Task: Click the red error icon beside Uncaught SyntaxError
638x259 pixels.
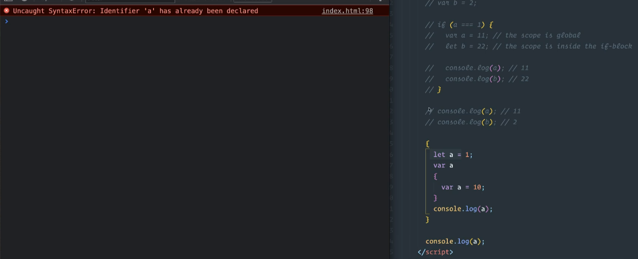Action: (7, 11)
